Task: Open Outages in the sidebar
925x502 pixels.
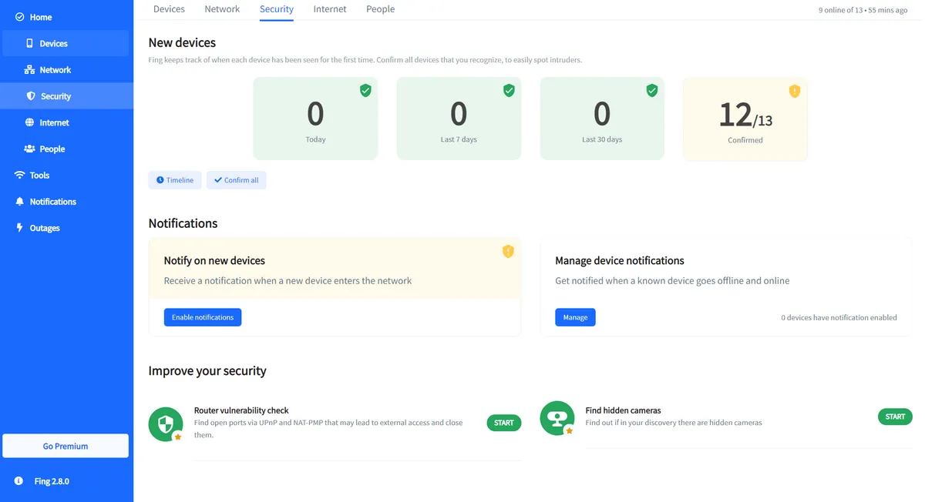Action: coord(44,228)
